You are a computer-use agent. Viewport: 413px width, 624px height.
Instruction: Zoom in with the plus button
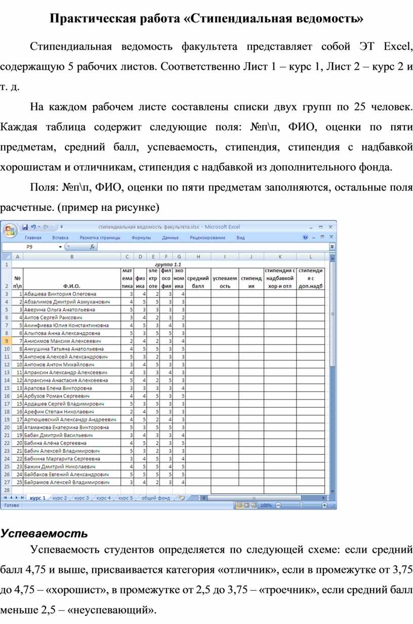point(325,505)
